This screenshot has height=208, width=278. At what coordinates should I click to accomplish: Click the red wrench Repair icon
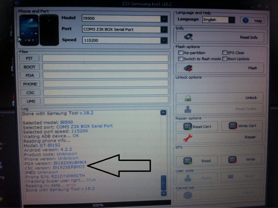pyautogui.click(x=188, y=138)
